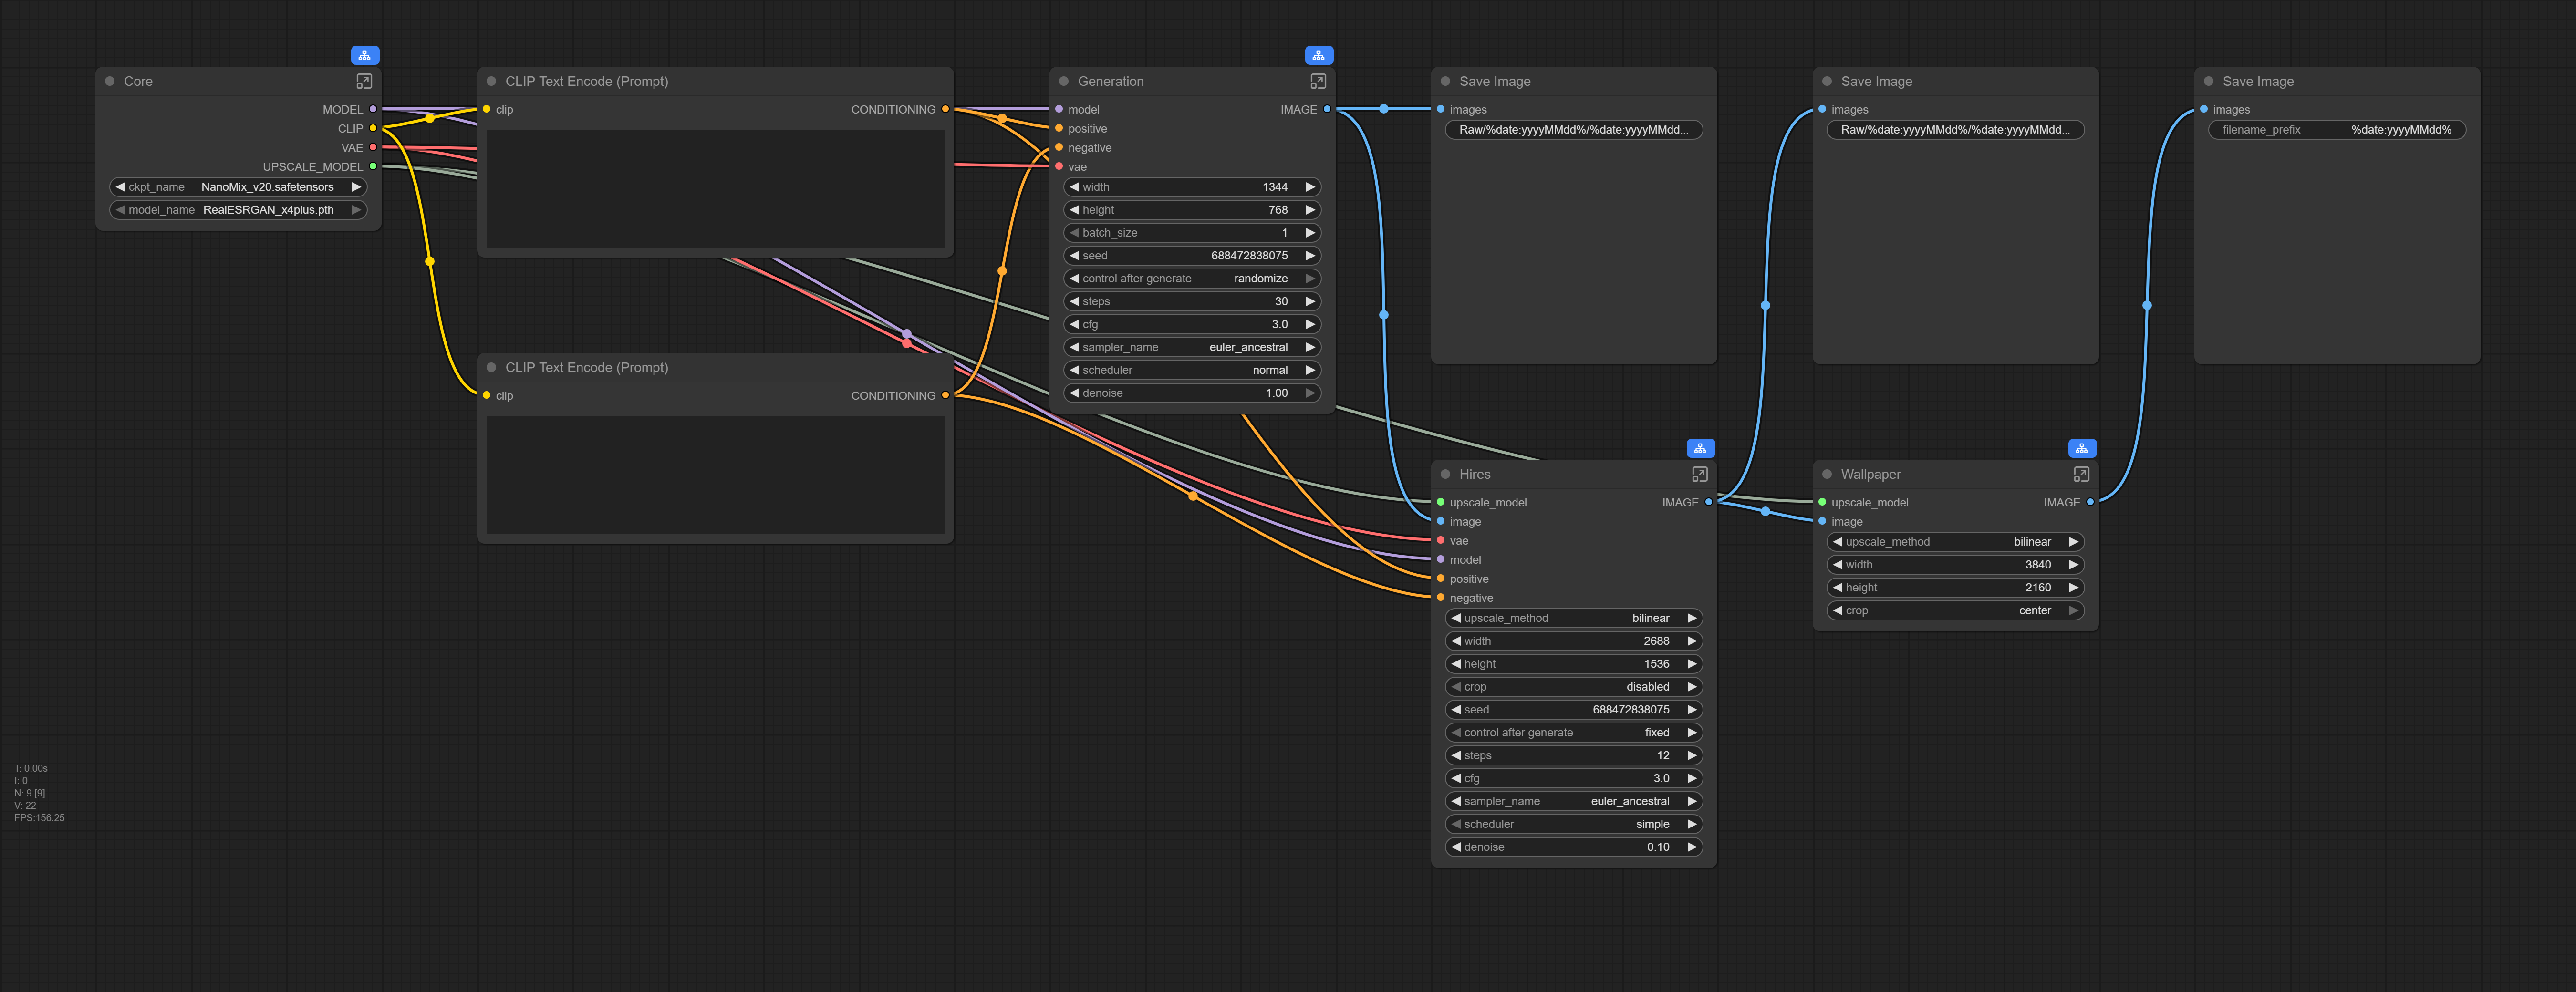Viewport: 2576px width, 992px height.
Task: Click the blue subgraph badge above Wallpaper node
Action: click(x=2081, y=448)
